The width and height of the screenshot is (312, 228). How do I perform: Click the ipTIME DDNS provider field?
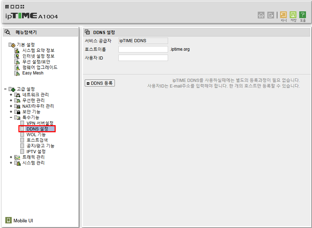[143, 41]
